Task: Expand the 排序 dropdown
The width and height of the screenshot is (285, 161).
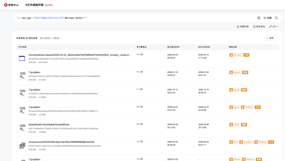Action: (272, 38)
